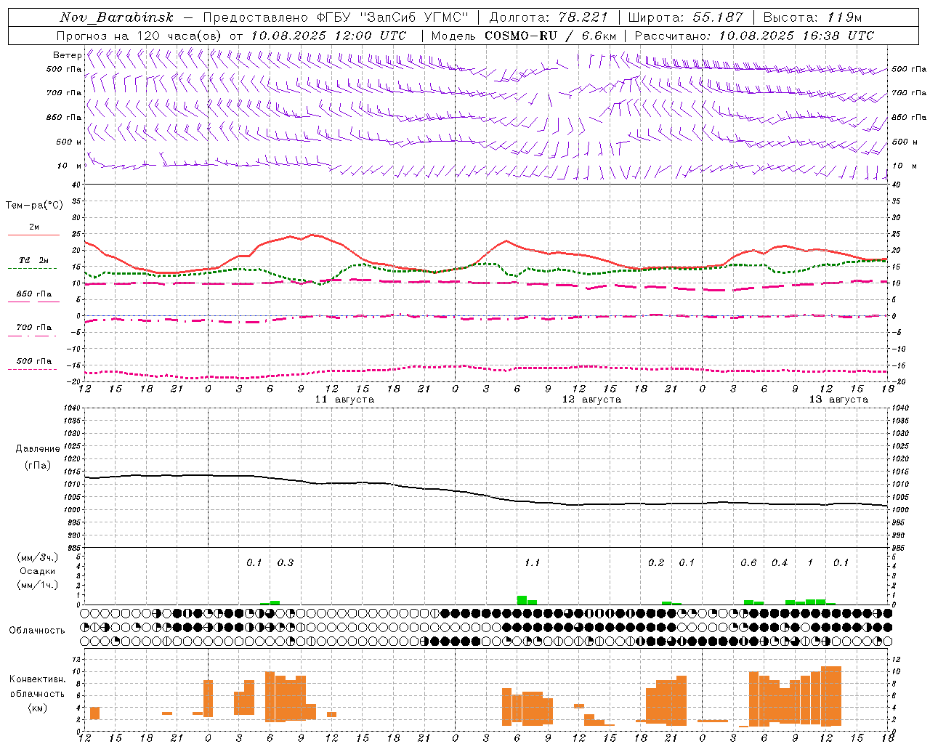Click the "0.6" precipitation amount value
This screenshot has height=744, width=930.
click(748, 562)
